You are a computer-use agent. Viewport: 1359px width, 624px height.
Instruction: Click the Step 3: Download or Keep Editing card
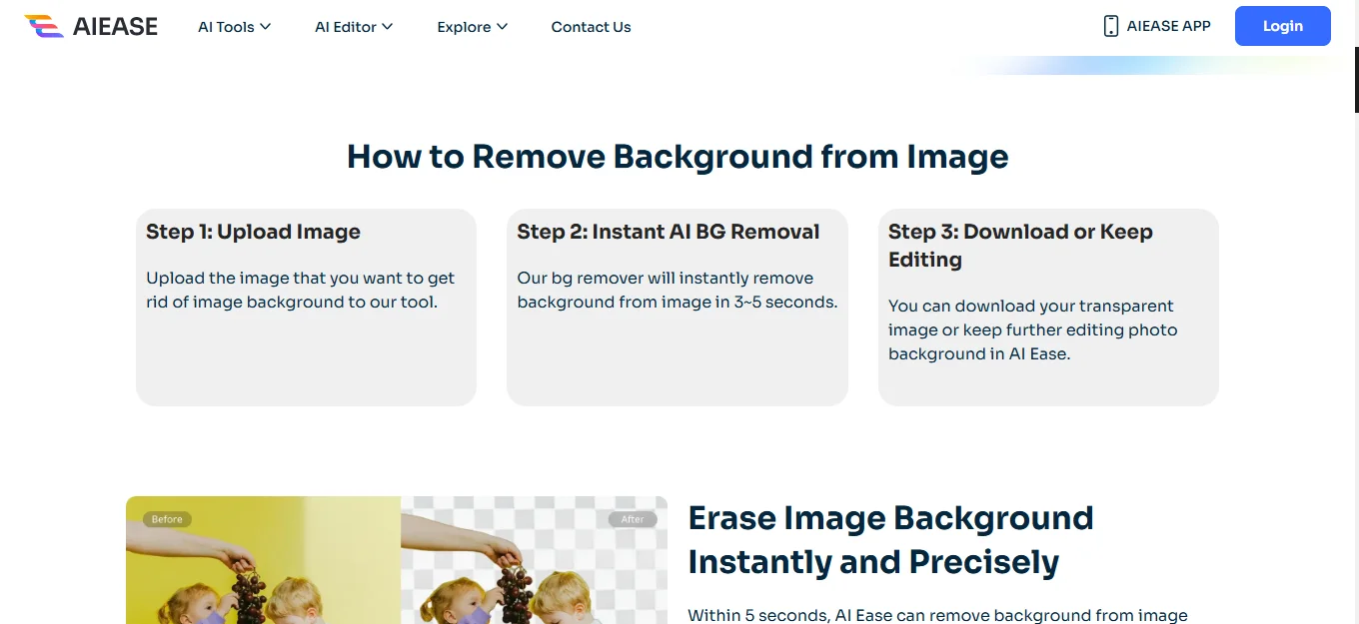tap(1048, 307)
